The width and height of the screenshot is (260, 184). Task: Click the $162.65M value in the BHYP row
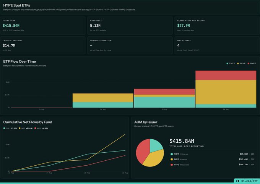point(243,159)
